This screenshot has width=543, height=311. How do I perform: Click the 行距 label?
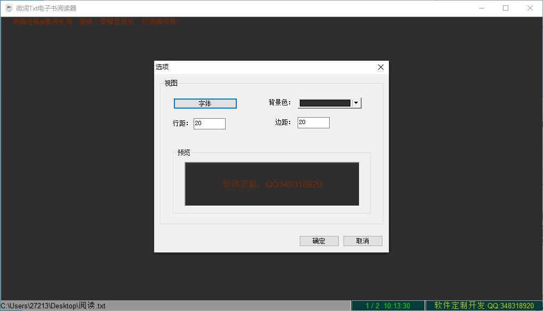[x=180, y=124]
